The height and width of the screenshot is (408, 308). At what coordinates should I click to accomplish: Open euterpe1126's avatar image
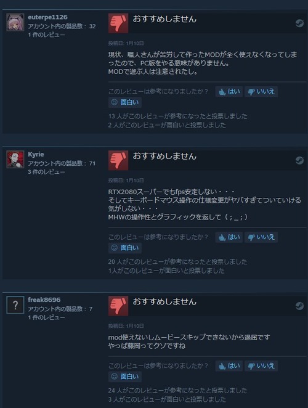tap(15, 22)
